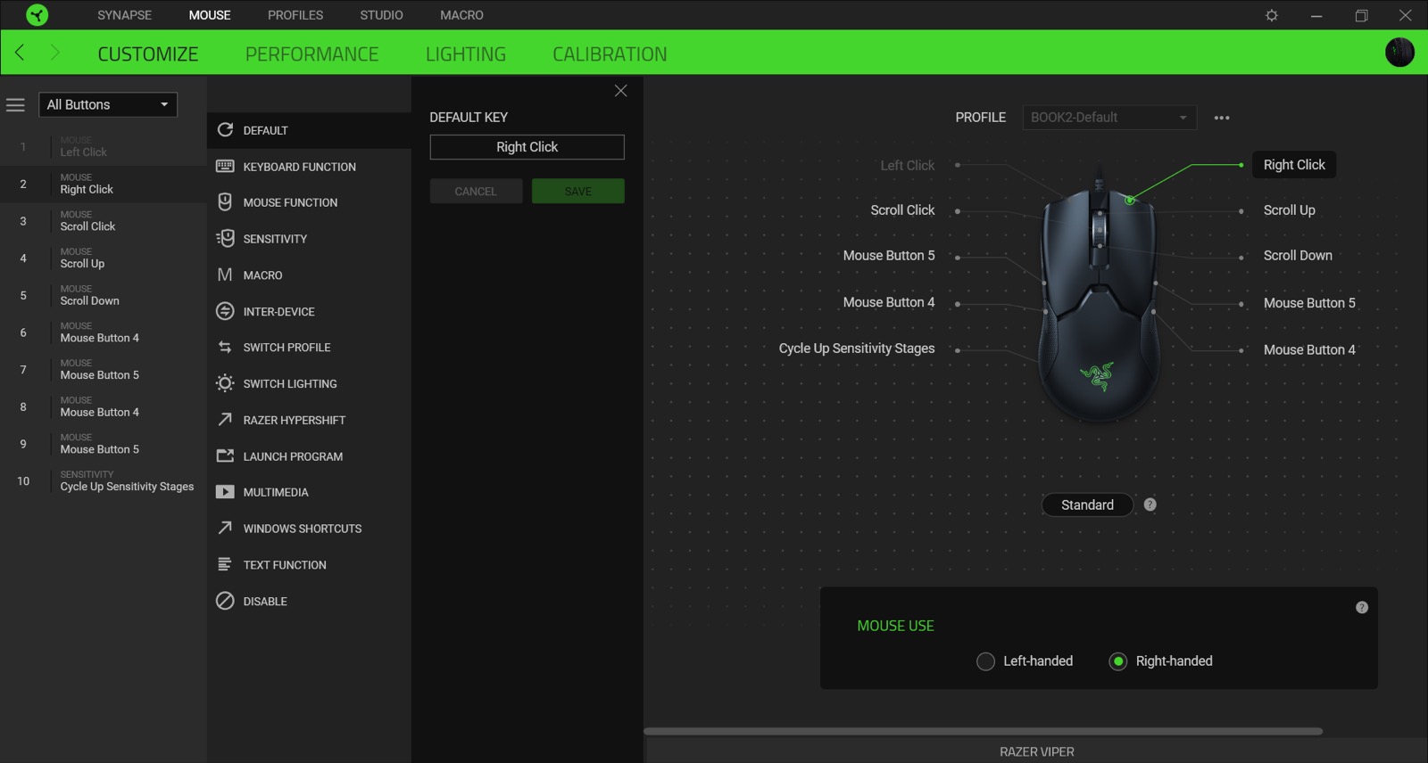The width and height of the screenshot is (1428, 763).
Task: Click the Multimedia play icon
Action: (225, 492)
